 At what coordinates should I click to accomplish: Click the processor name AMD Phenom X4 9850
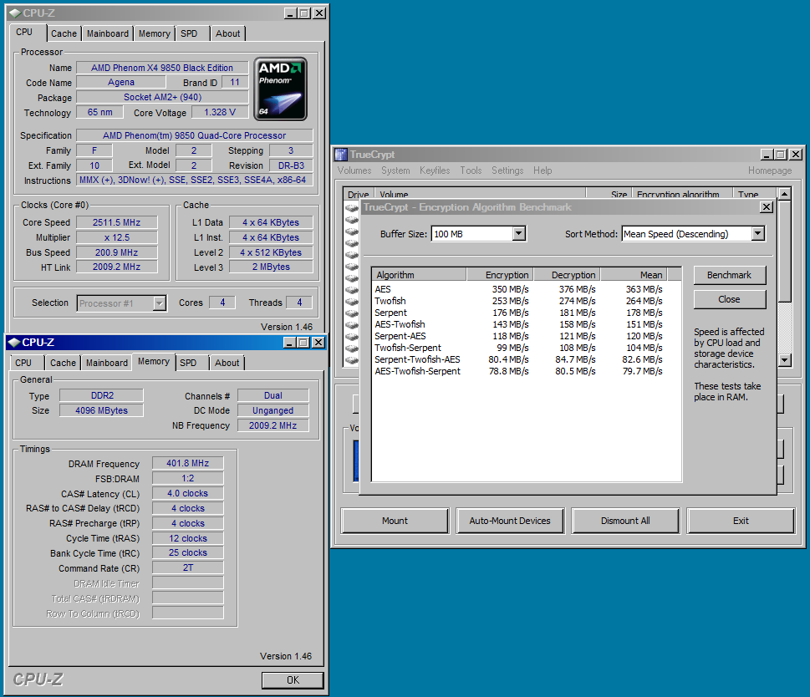tap(162, 68)
